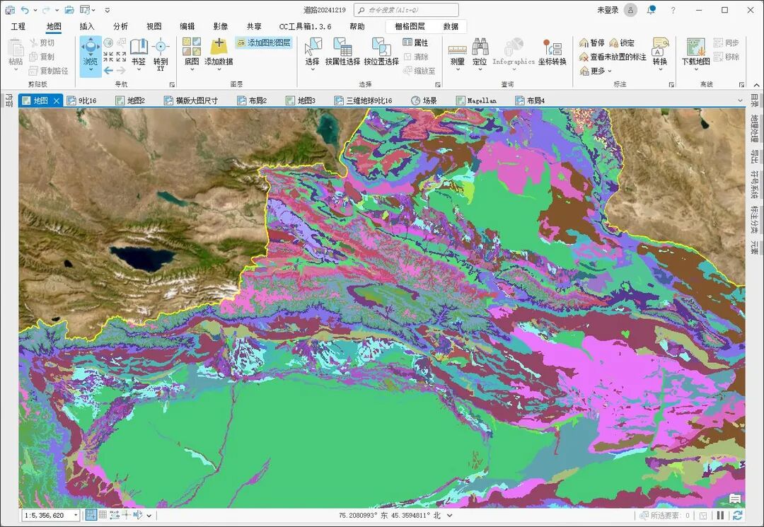Open the 属性 attributes table button
The width and height of the screenshot is (764, 527).
[416, 42]
